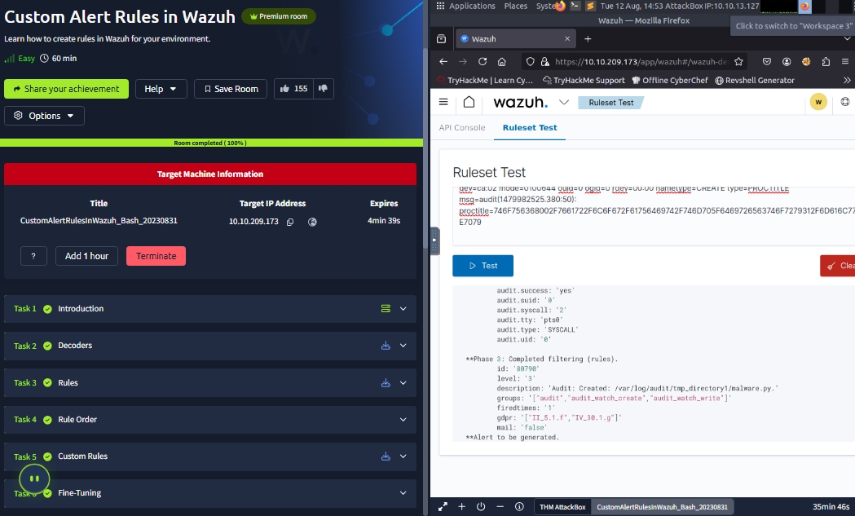Expand Task 5 Custom Rules

coord(403,456)
